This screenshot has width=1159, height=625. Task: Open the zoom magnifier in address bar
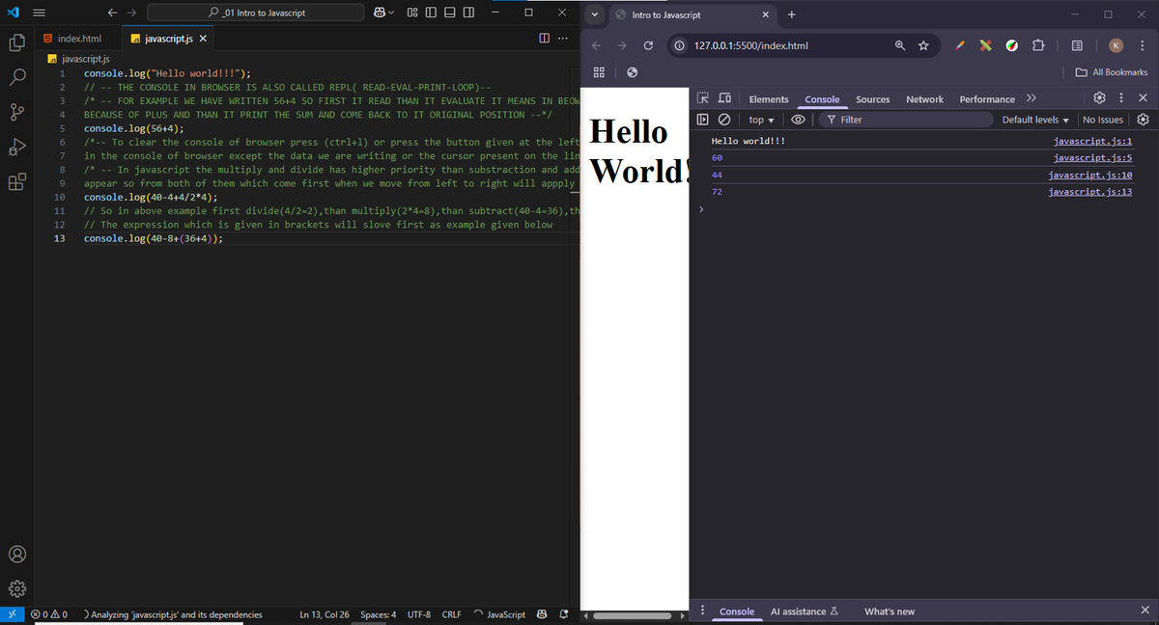(899, 45)
